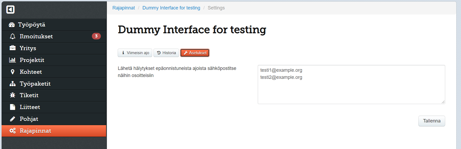Click the Rajapinnat gears icon
Image resolution: width=461 pixels, height=149 pixels.
12,131
